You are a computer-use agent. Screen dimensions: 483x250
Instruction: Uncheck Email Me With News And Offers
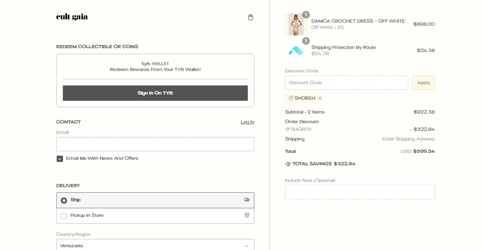pyautogui.click(x=60, y=159)
